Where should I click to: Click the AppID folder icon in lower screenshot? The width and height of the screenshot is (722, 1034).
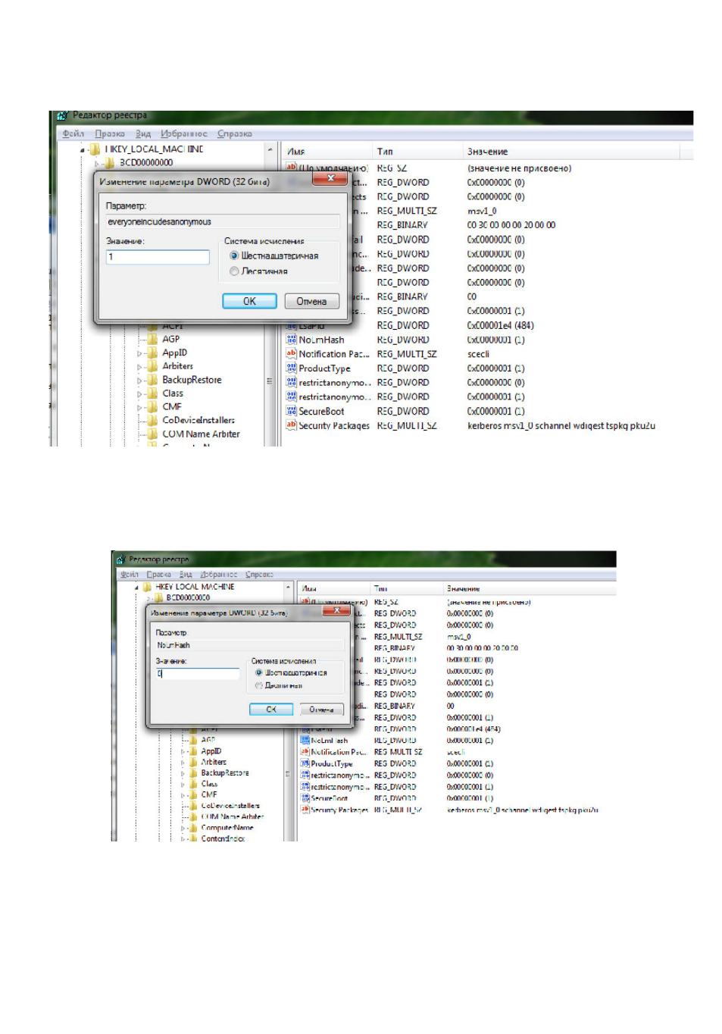193,751
